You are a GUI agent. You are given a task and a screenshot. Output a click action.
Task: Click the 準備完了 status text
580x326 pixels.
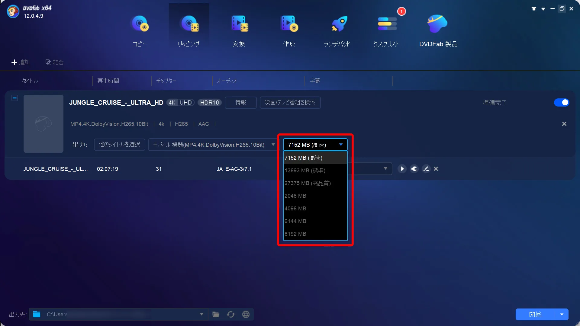tap(495, 103)
